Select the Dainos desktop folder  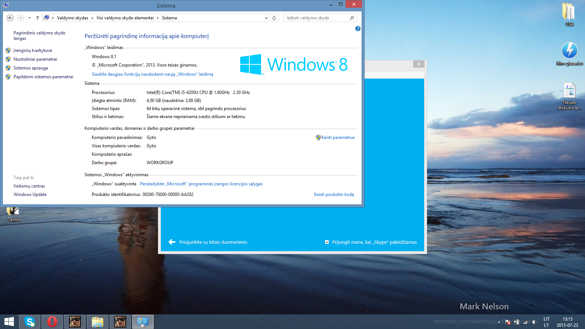pos(14,215)
